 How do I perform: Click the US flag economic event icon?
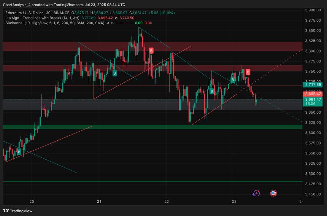click(273, 193)
